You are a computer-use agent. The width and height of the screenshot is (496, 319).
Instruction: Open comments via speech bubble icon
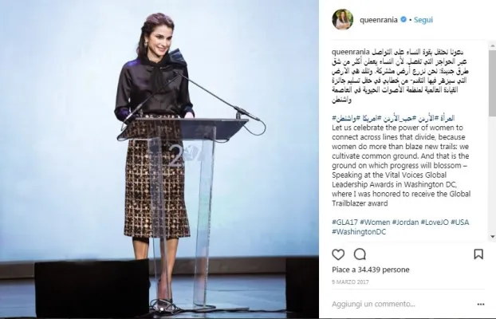coord(360,254)
